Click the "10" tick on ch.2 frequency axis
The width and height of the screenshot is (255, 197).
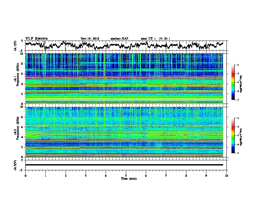(x=22, y=107)
